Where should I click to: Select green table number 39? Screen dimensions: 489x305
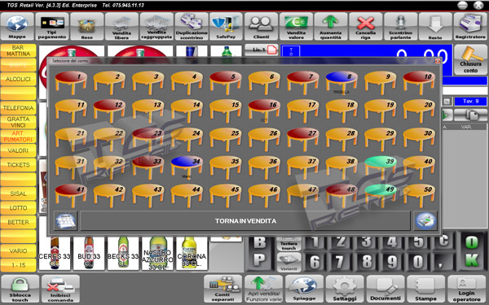(381, 167)
